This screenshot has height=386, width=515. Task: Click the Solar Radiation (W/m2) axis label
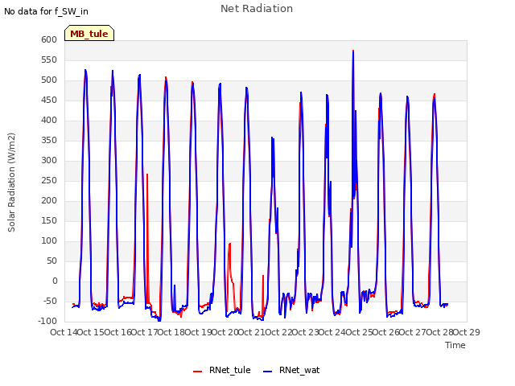pyautogui.click(x=11, y=183)
